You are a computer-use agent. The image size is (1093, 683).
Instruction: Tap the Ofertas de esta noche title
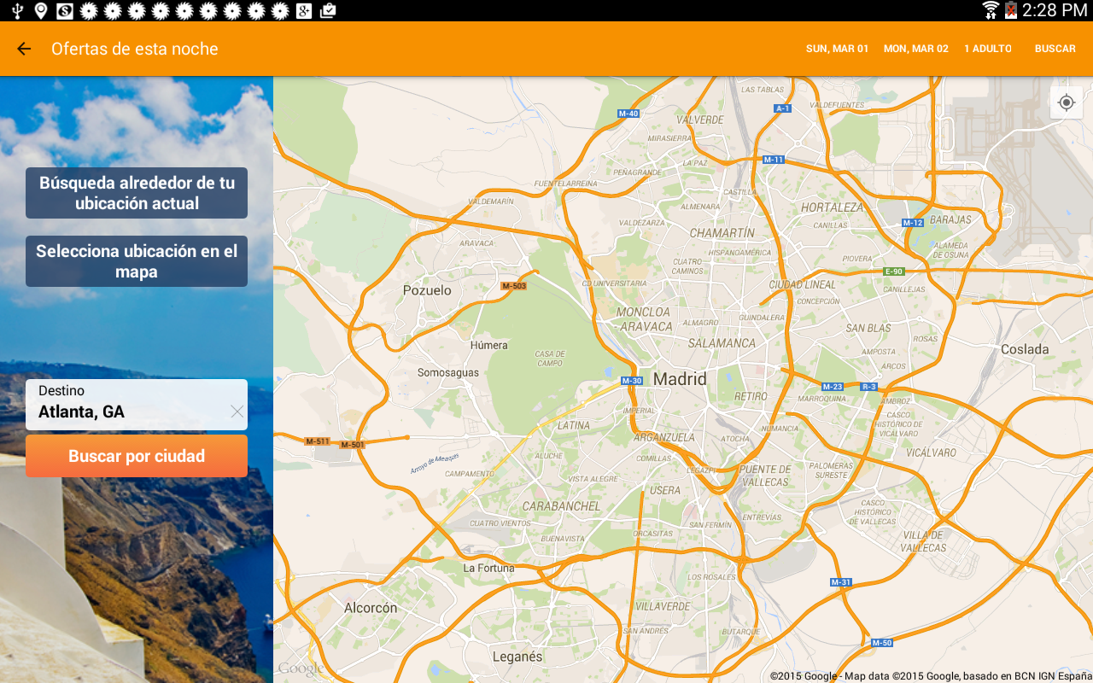pyautogui.click(x=135, y=49)
